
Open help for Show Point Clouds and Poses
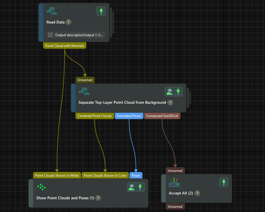click(x=98, y=198)
